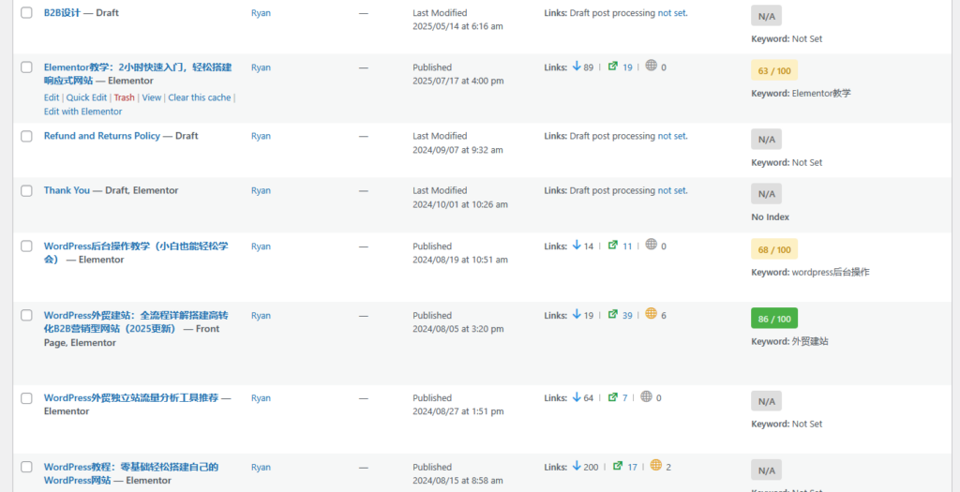Click grey globe icon in WordPress后台操作 row
The width and height of the screenshot is (960, 492).
tap(652, 245)
